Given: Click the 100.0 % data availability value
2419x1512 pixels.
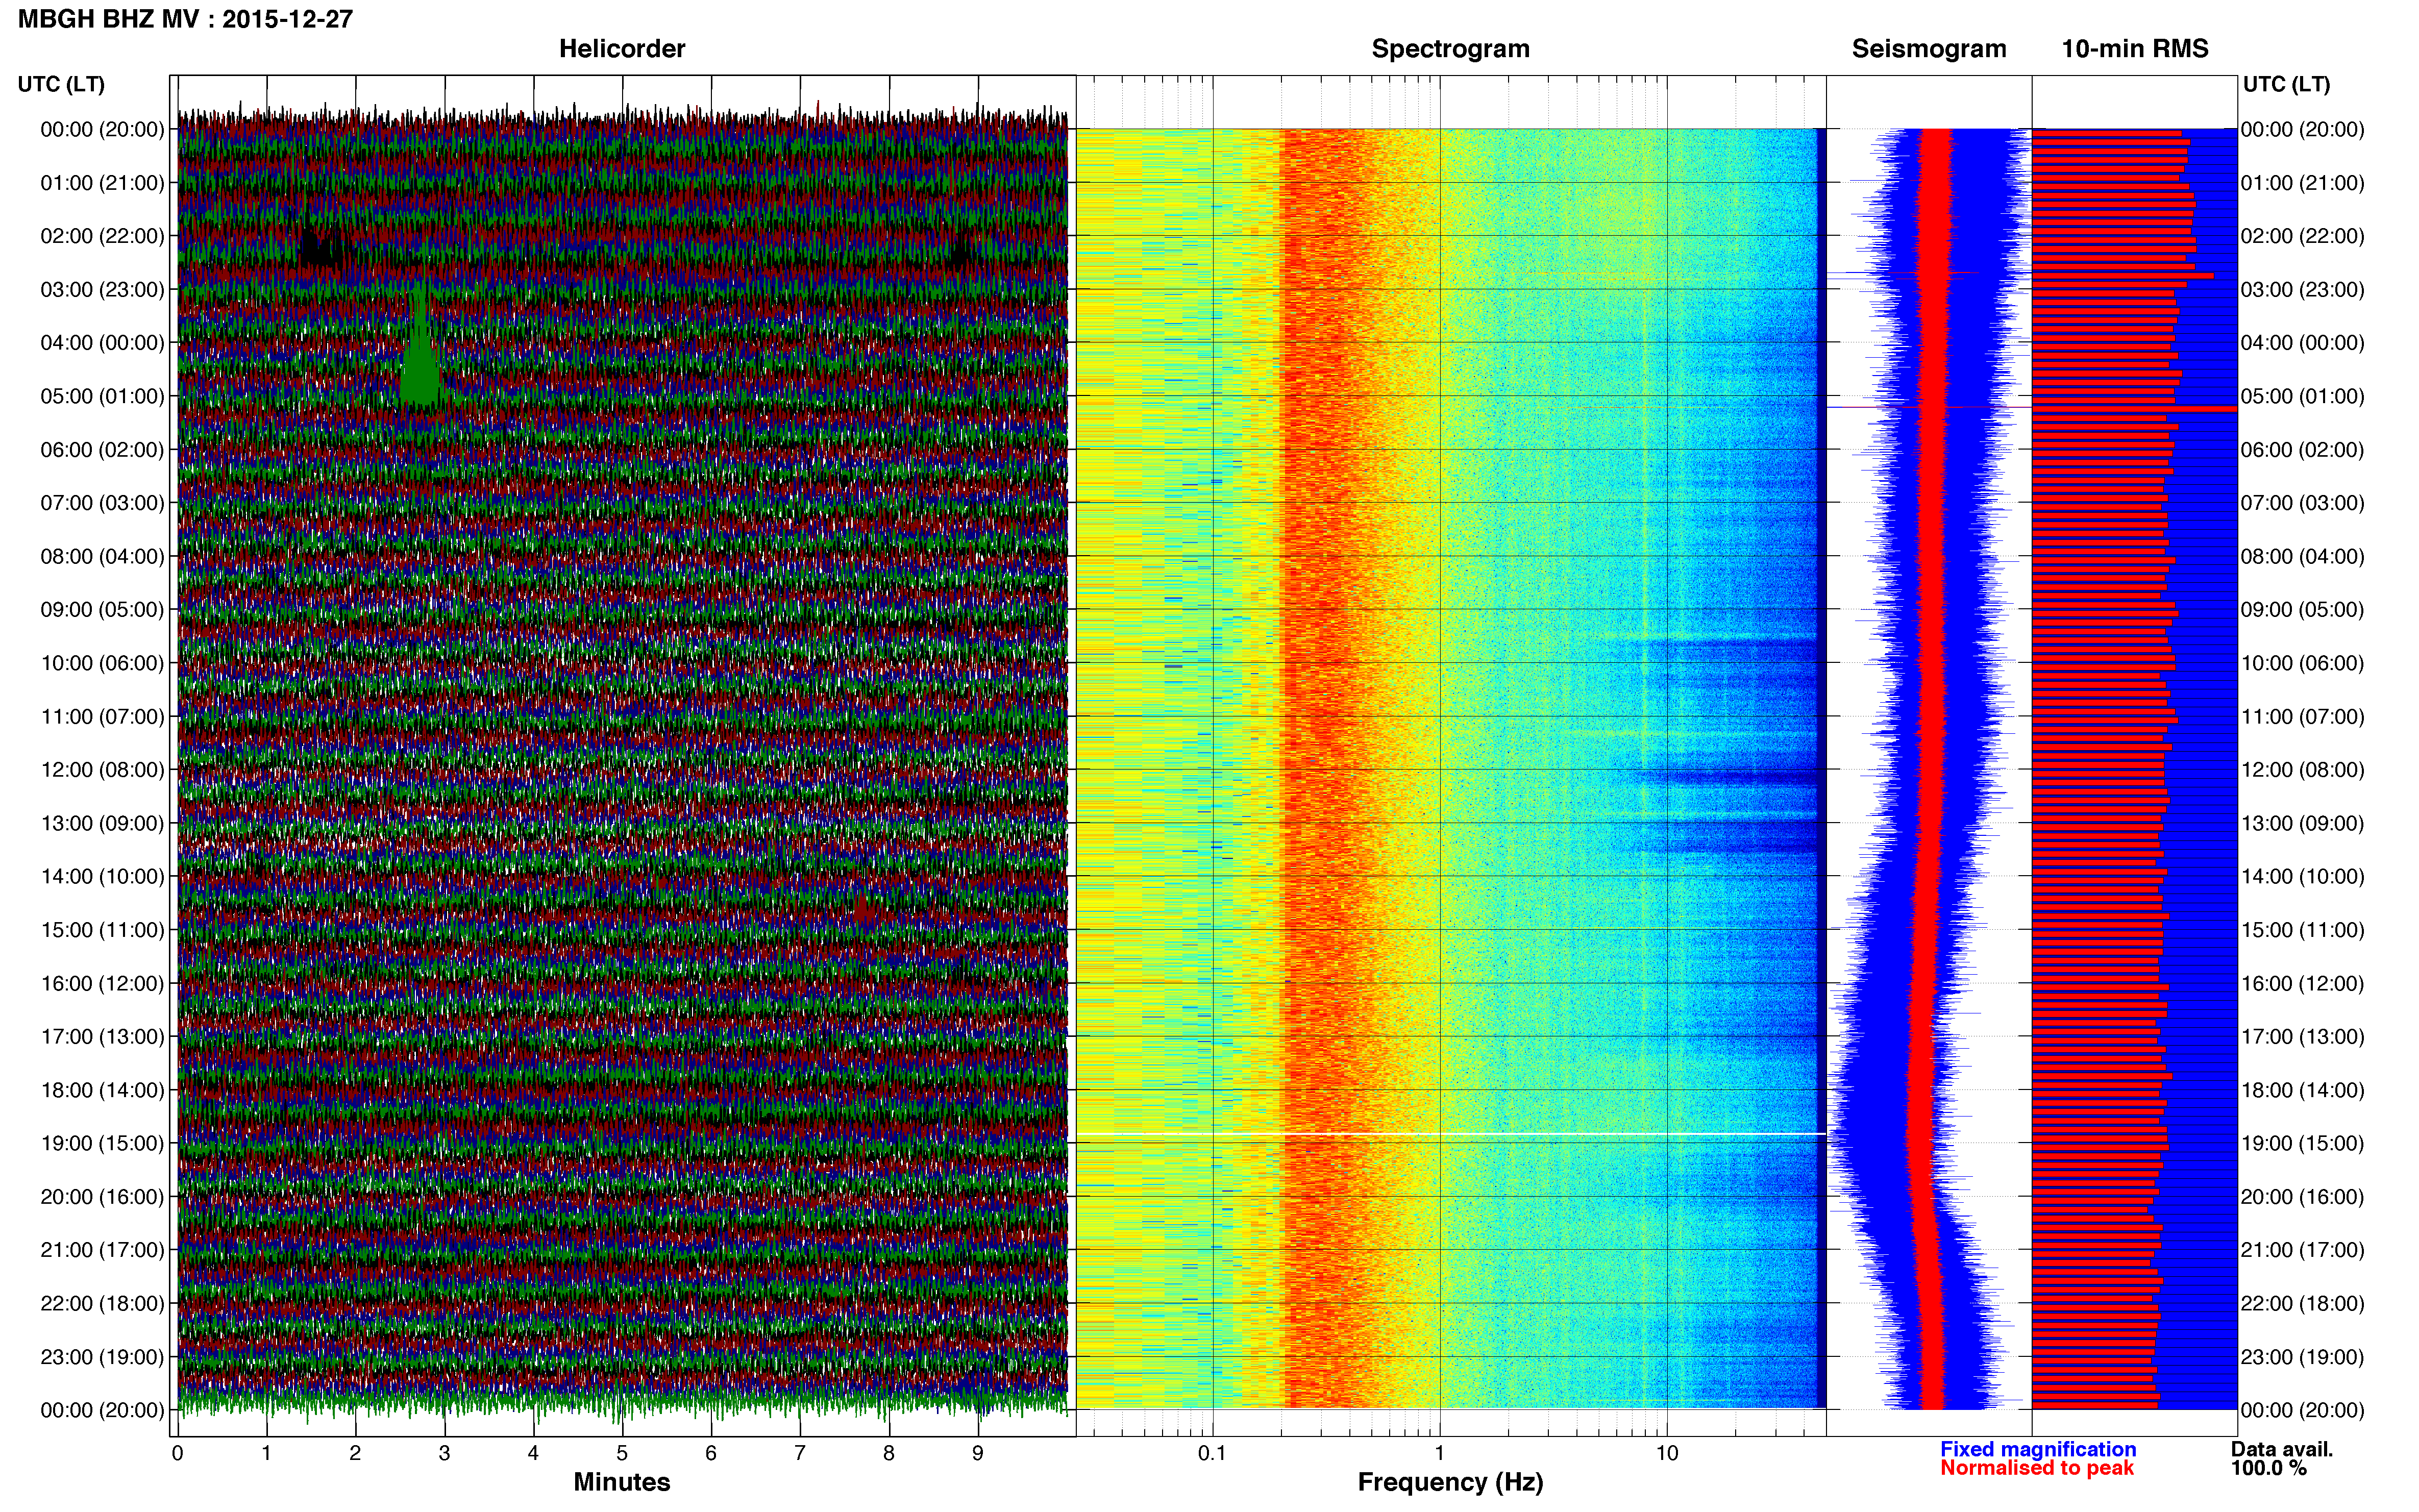Looking at the screenshot, I should pyautogui.click(x=2268, y=1468).
